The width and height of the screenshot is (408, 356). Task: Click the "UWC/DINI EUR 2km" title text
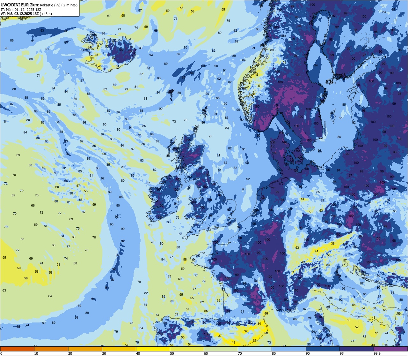[x=19, y=5]
